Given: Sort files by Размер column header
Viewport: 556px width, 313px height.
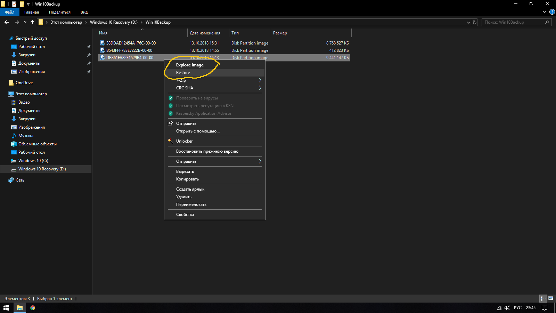Looking at the screenshot, I should pyautogui.click(x=280, y=33).
